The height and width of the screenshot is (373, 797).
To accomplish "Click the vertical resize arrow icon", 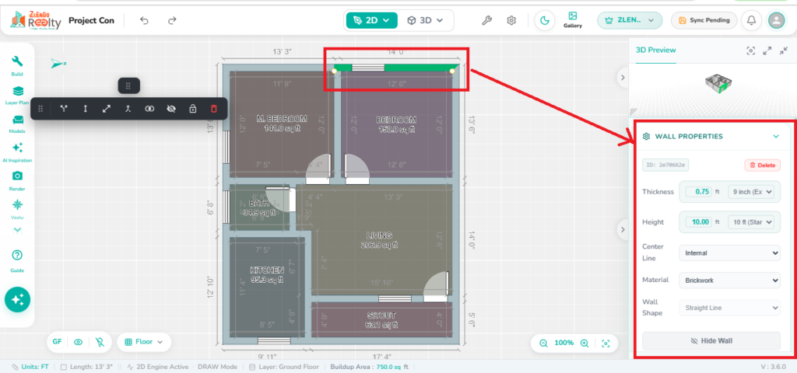I will tap(86, 109).
